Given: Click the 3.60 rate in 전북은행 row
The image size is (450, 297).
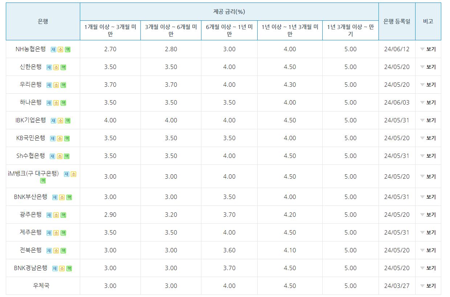Looking at the screenshot, I should [229, 250].
